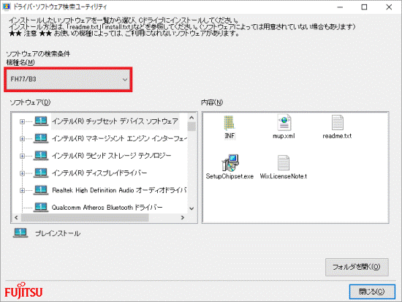402x302 pixels.
Task: Select インテル(R) ラピッド ストレージ テクノロジー entry
Action: [111, 156]
